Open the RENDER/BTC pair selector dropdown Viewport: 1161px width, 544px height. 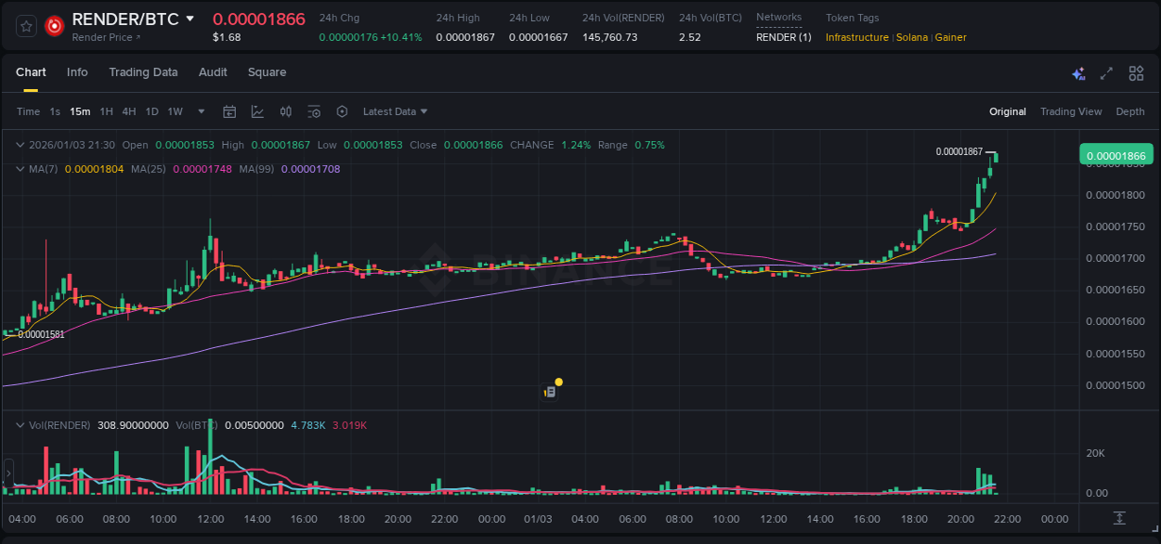(190, 18)
